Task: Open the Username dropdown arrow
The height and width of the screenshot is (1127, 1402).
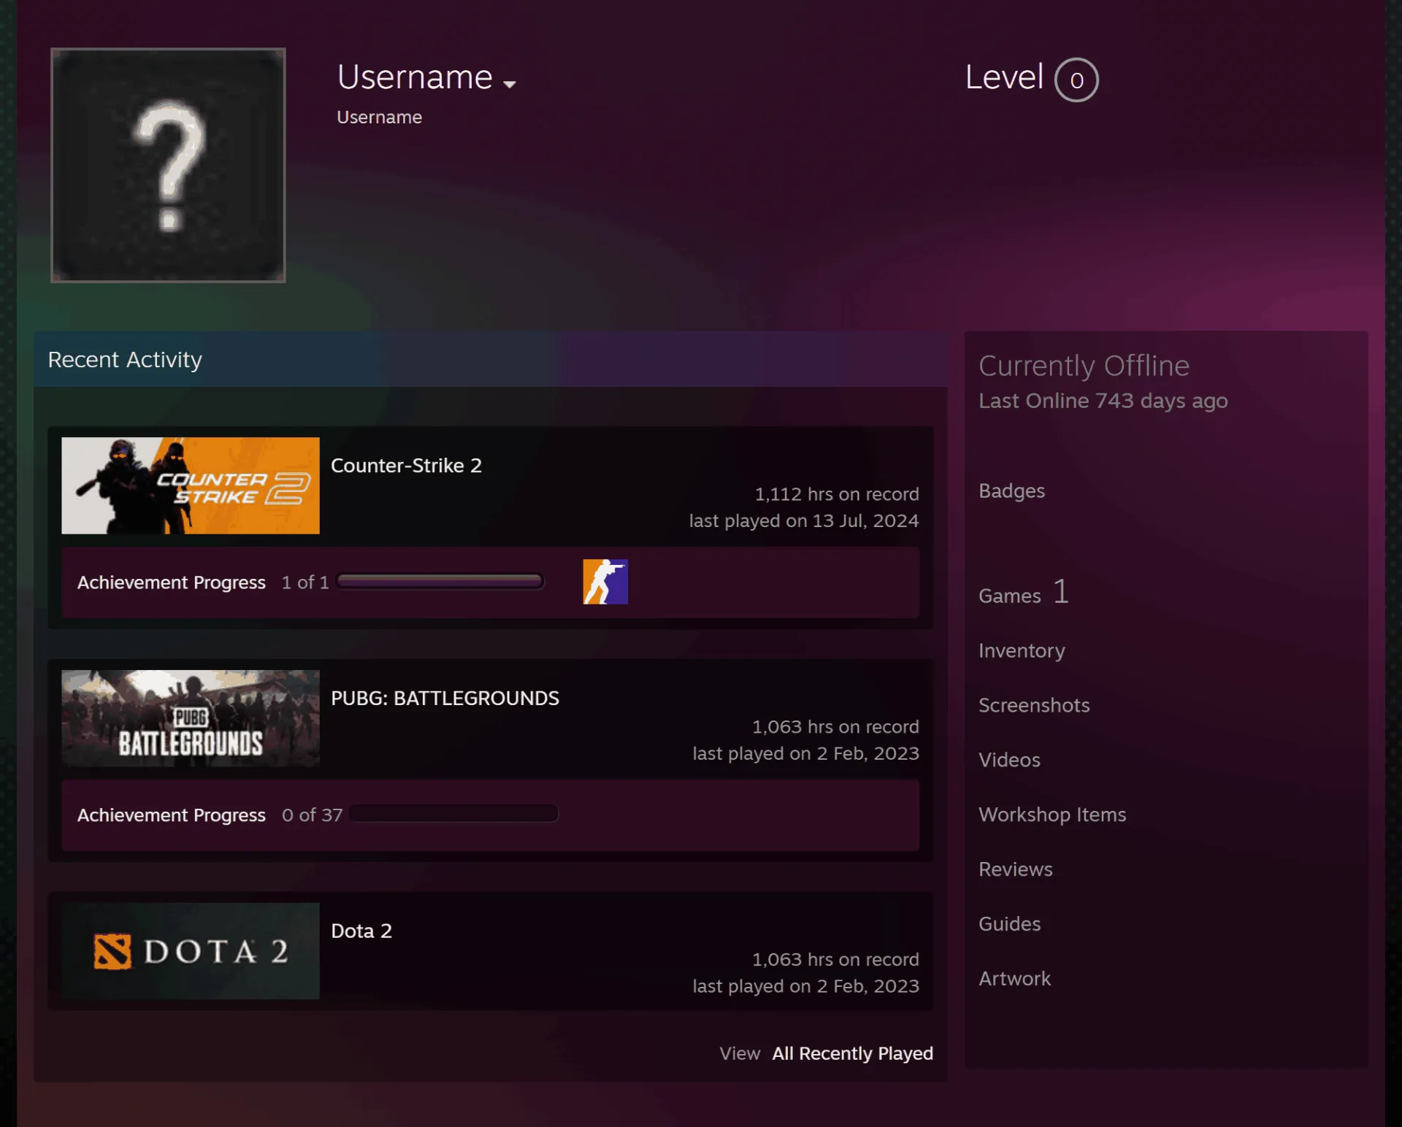Action: (x=510, y=84)
